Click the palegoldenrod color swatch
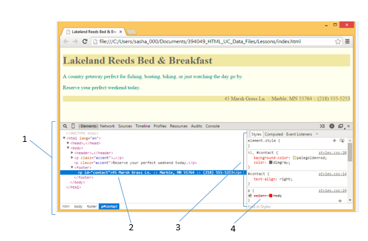 click(294, 158)
